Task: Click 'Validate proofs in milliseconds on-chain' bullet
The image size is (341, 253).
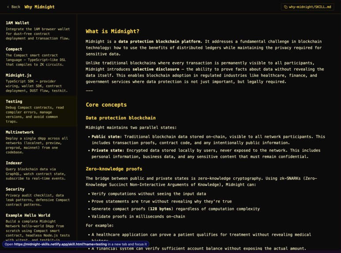Action: (x=139, y=216)
